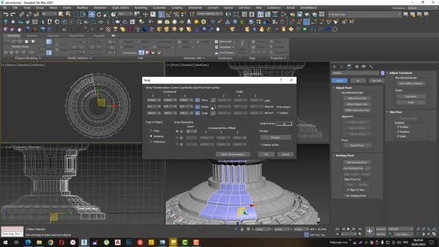Open the Customize menu
The image size is (439, 247).
159,8
